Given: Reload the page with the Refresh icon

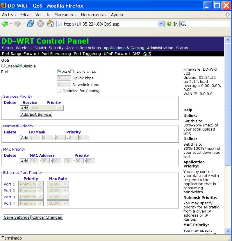Looking at the screenshot, I should point(30,24).
